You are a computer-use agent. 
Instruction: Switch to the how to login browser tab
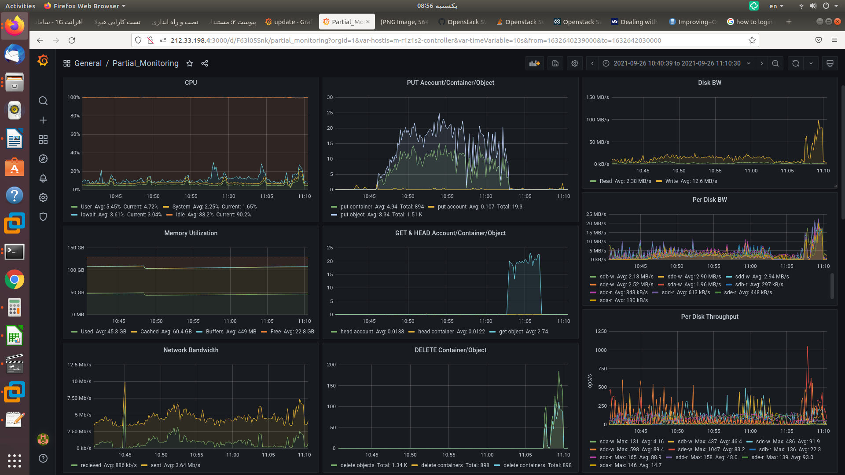(753, 22)
